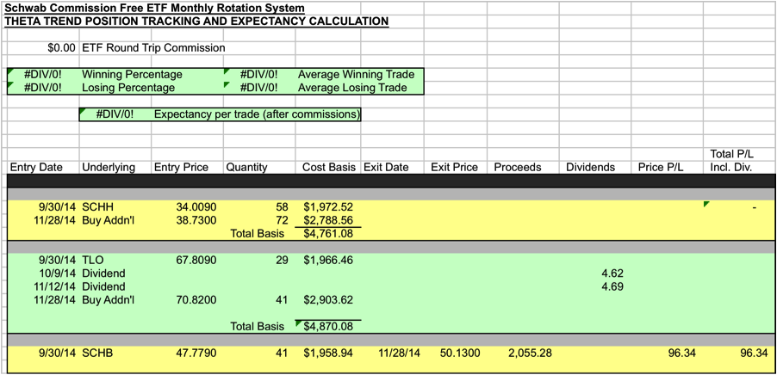Click the Losing Percentage label
Image resolution: width=777 pixels, height=375 pixels.
127,88
